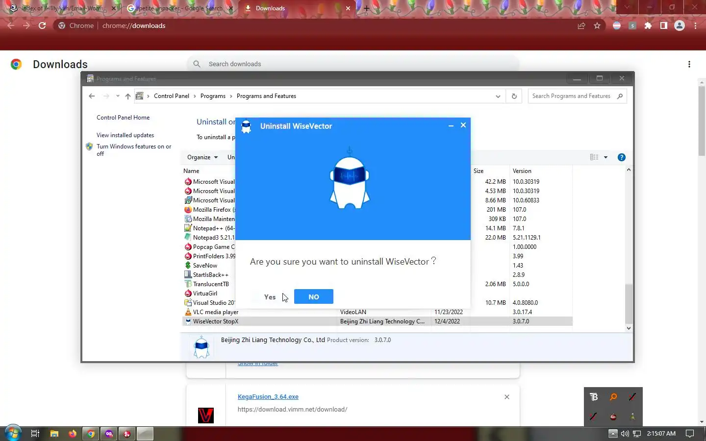Open Downloads page more actions menu
The image size is (706, 441).
tap(689, 64)
